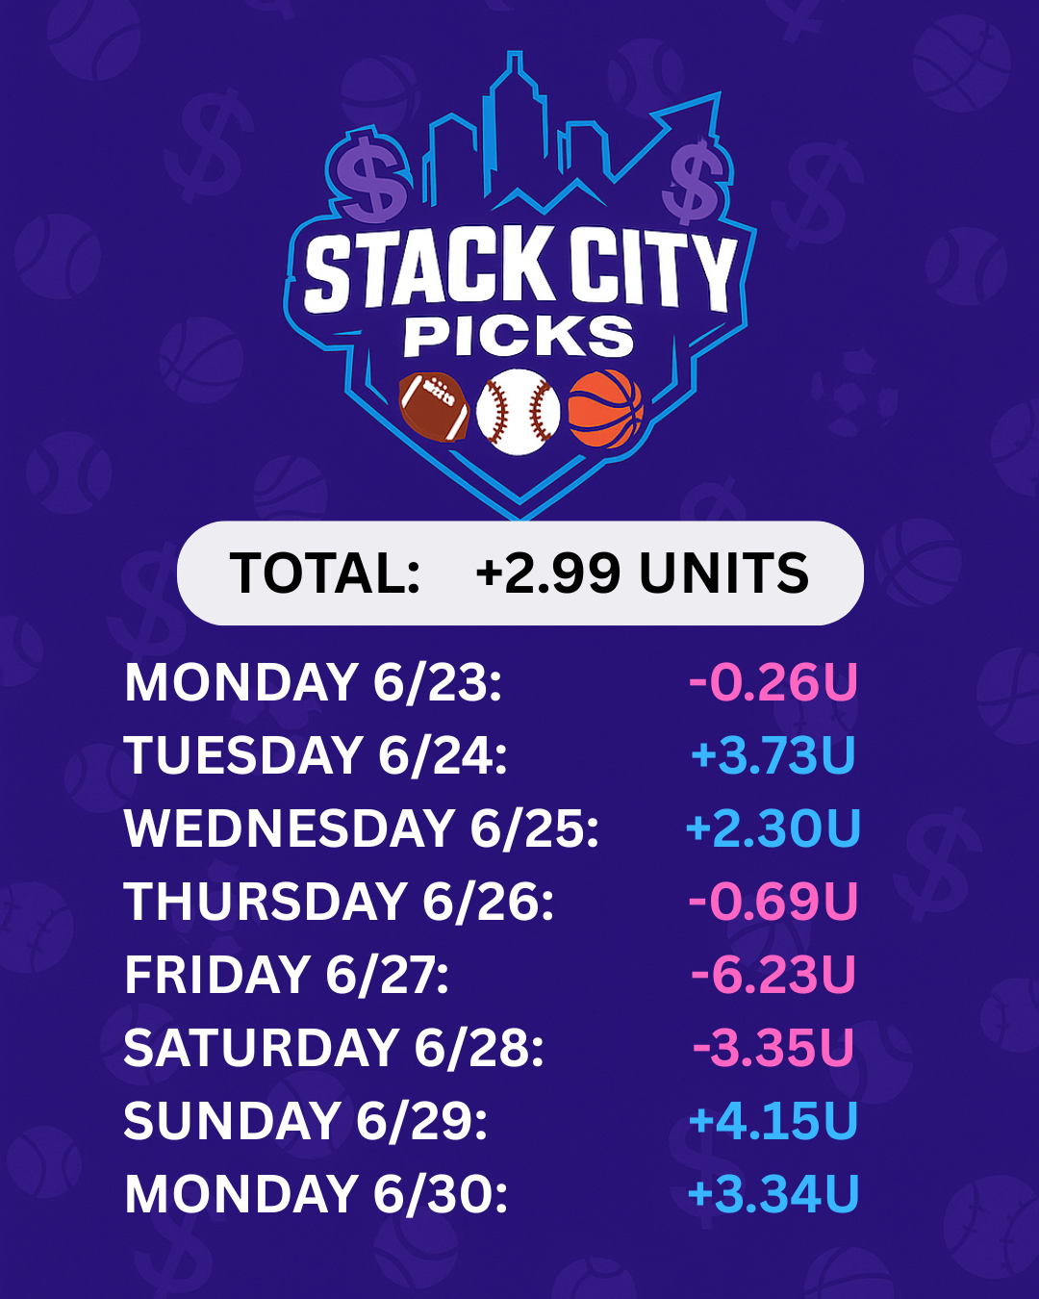Select the Saturday 6/28 row label
This screenshot has height=1299, width=1039.
click(x=334, y=1048)
